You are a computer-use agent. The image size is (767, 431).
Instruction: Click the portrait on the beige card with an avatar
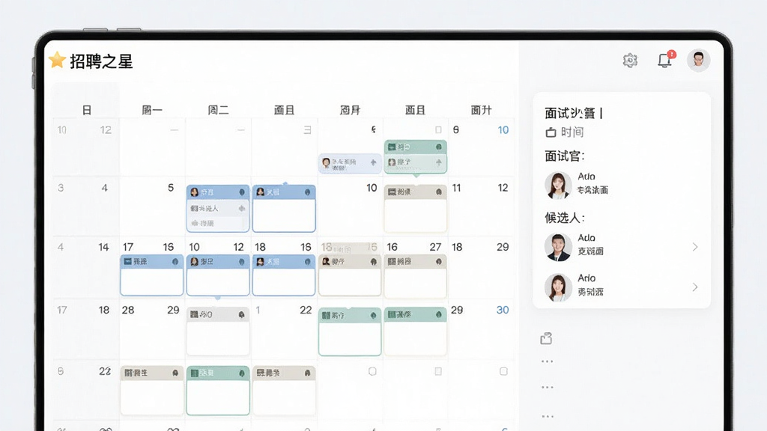[x=327, y=262]
